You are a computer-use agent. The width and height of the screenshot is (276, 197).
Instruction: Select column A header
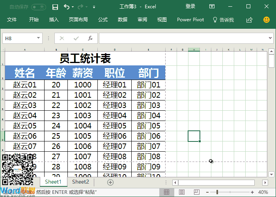[24, 50]
